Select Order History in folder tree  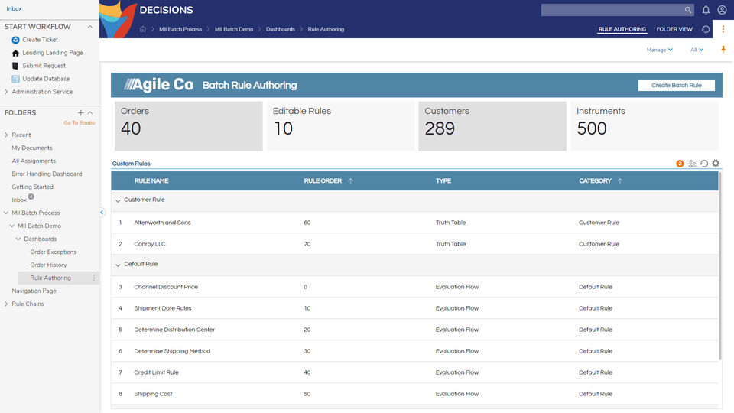48,265
